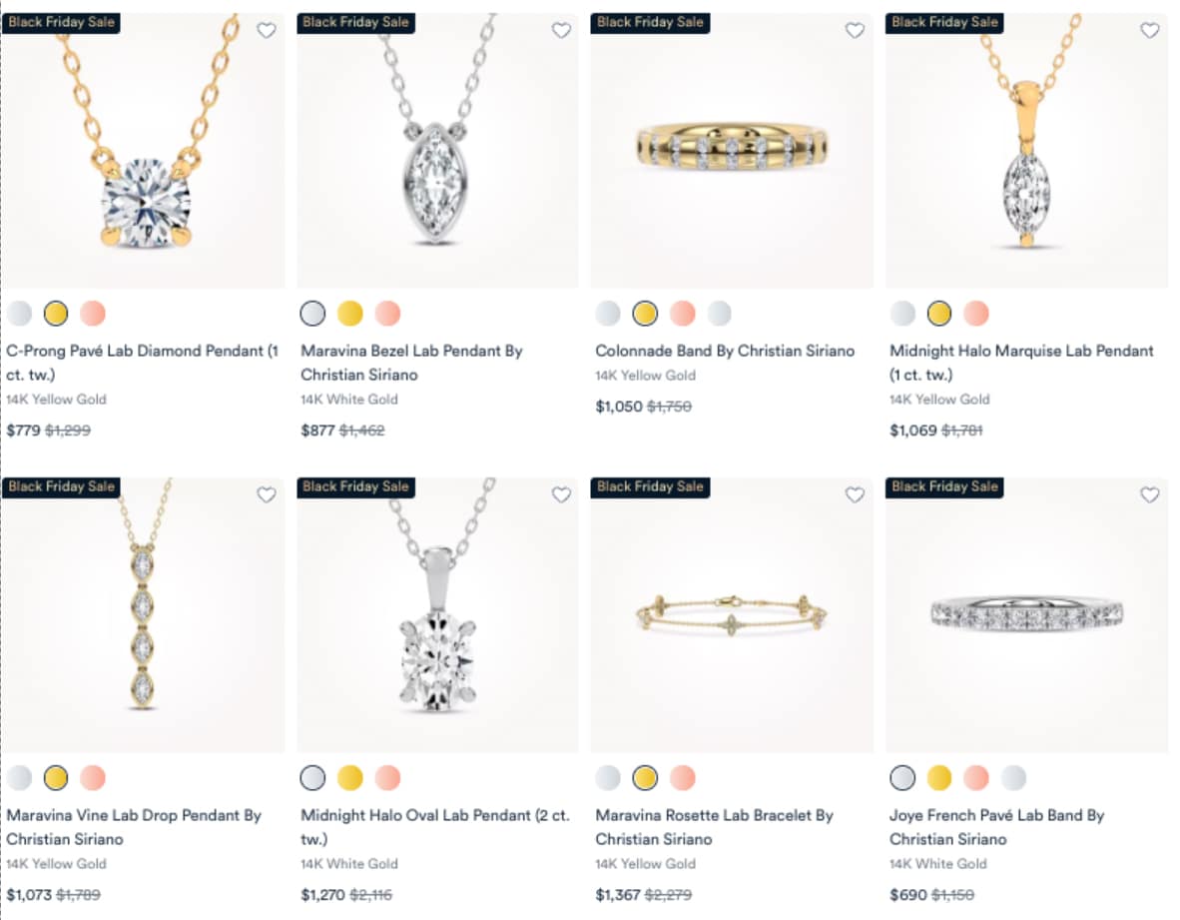Add Joye French Pavé Lab Band to wishlist

1149,494
